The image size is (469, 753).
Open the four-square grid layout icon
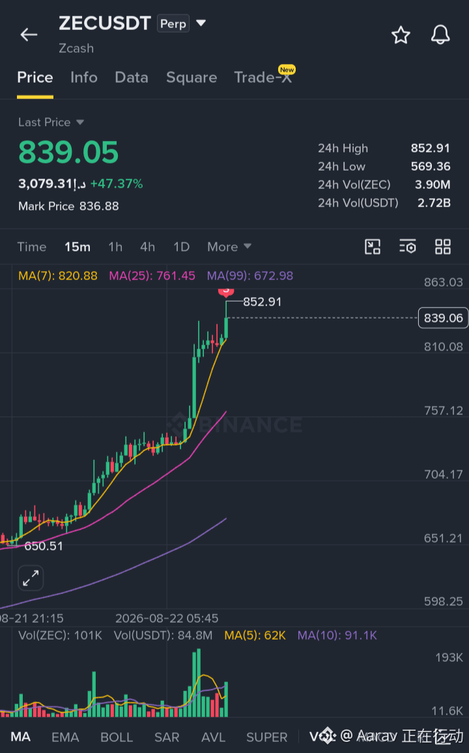click(442, 247)
